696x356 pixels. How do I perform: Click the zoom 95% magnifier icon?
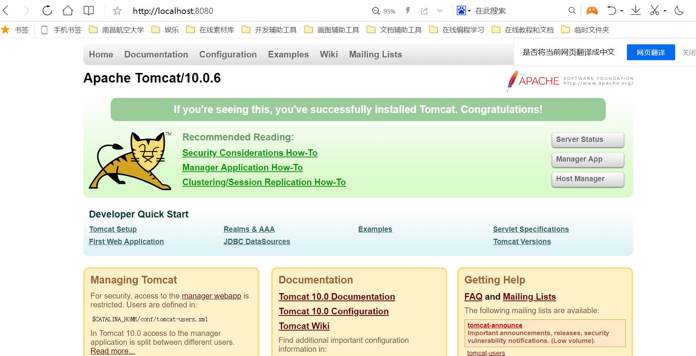(376, 11)
